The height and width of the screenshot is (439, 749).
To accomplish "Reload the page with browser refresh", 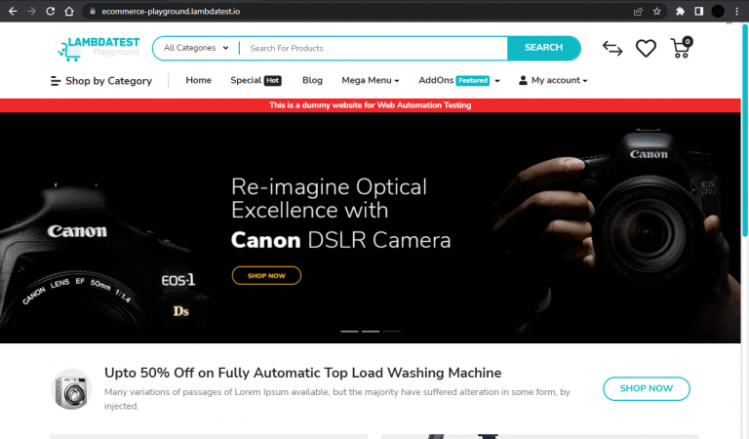I will click(x=50, y=12).
